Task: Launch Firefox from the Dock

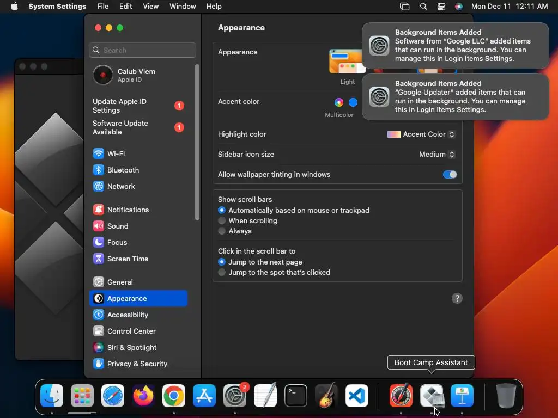Action: 143,396
